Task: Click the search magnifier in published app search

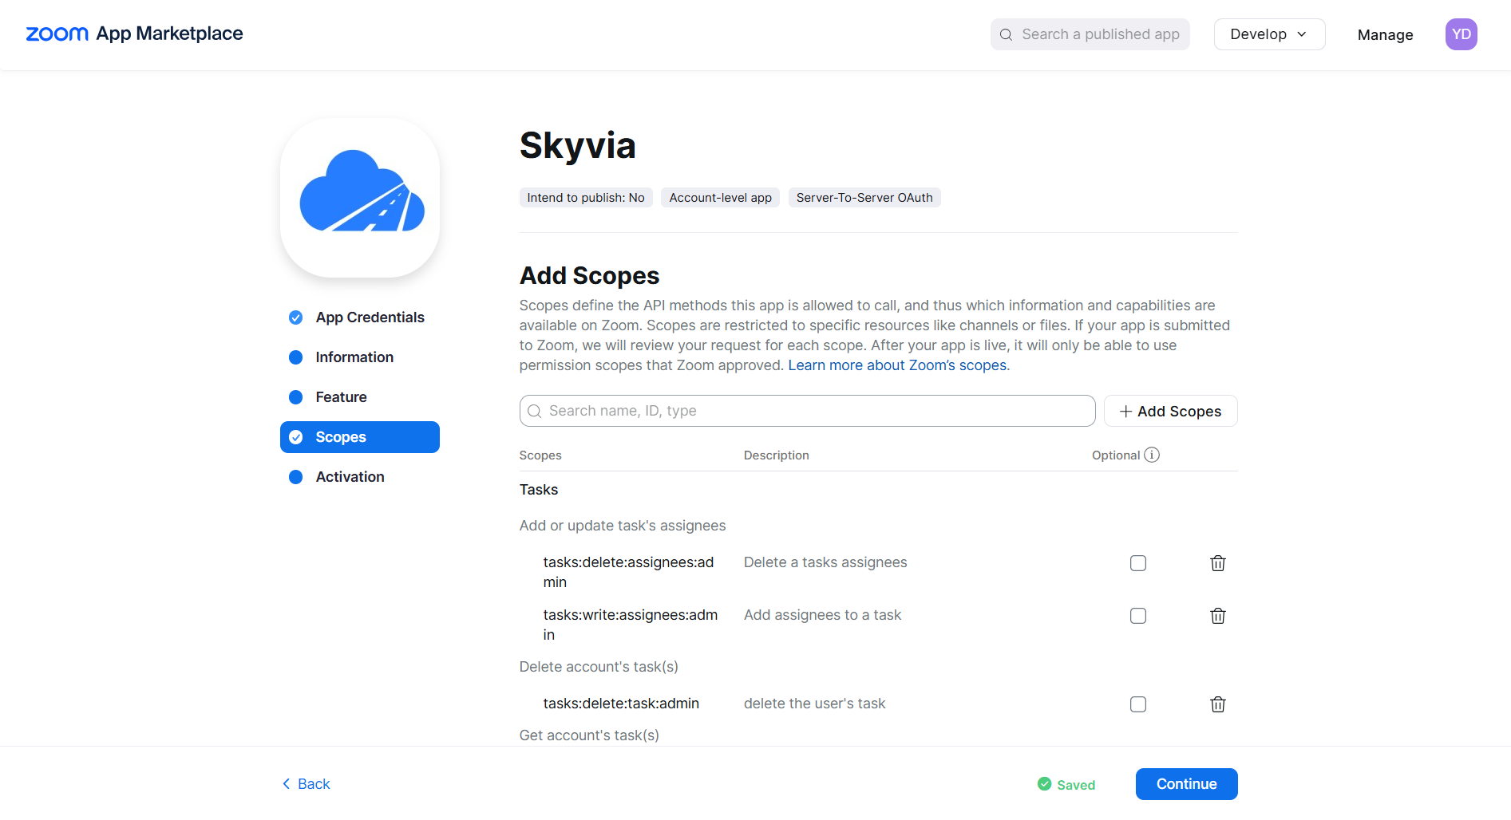Action: pos(1006,34)
